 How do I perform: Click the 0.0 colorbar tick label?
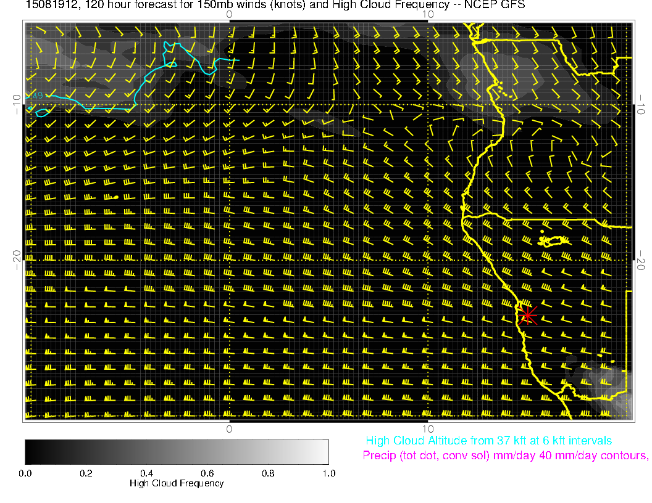tap(25, 473)
